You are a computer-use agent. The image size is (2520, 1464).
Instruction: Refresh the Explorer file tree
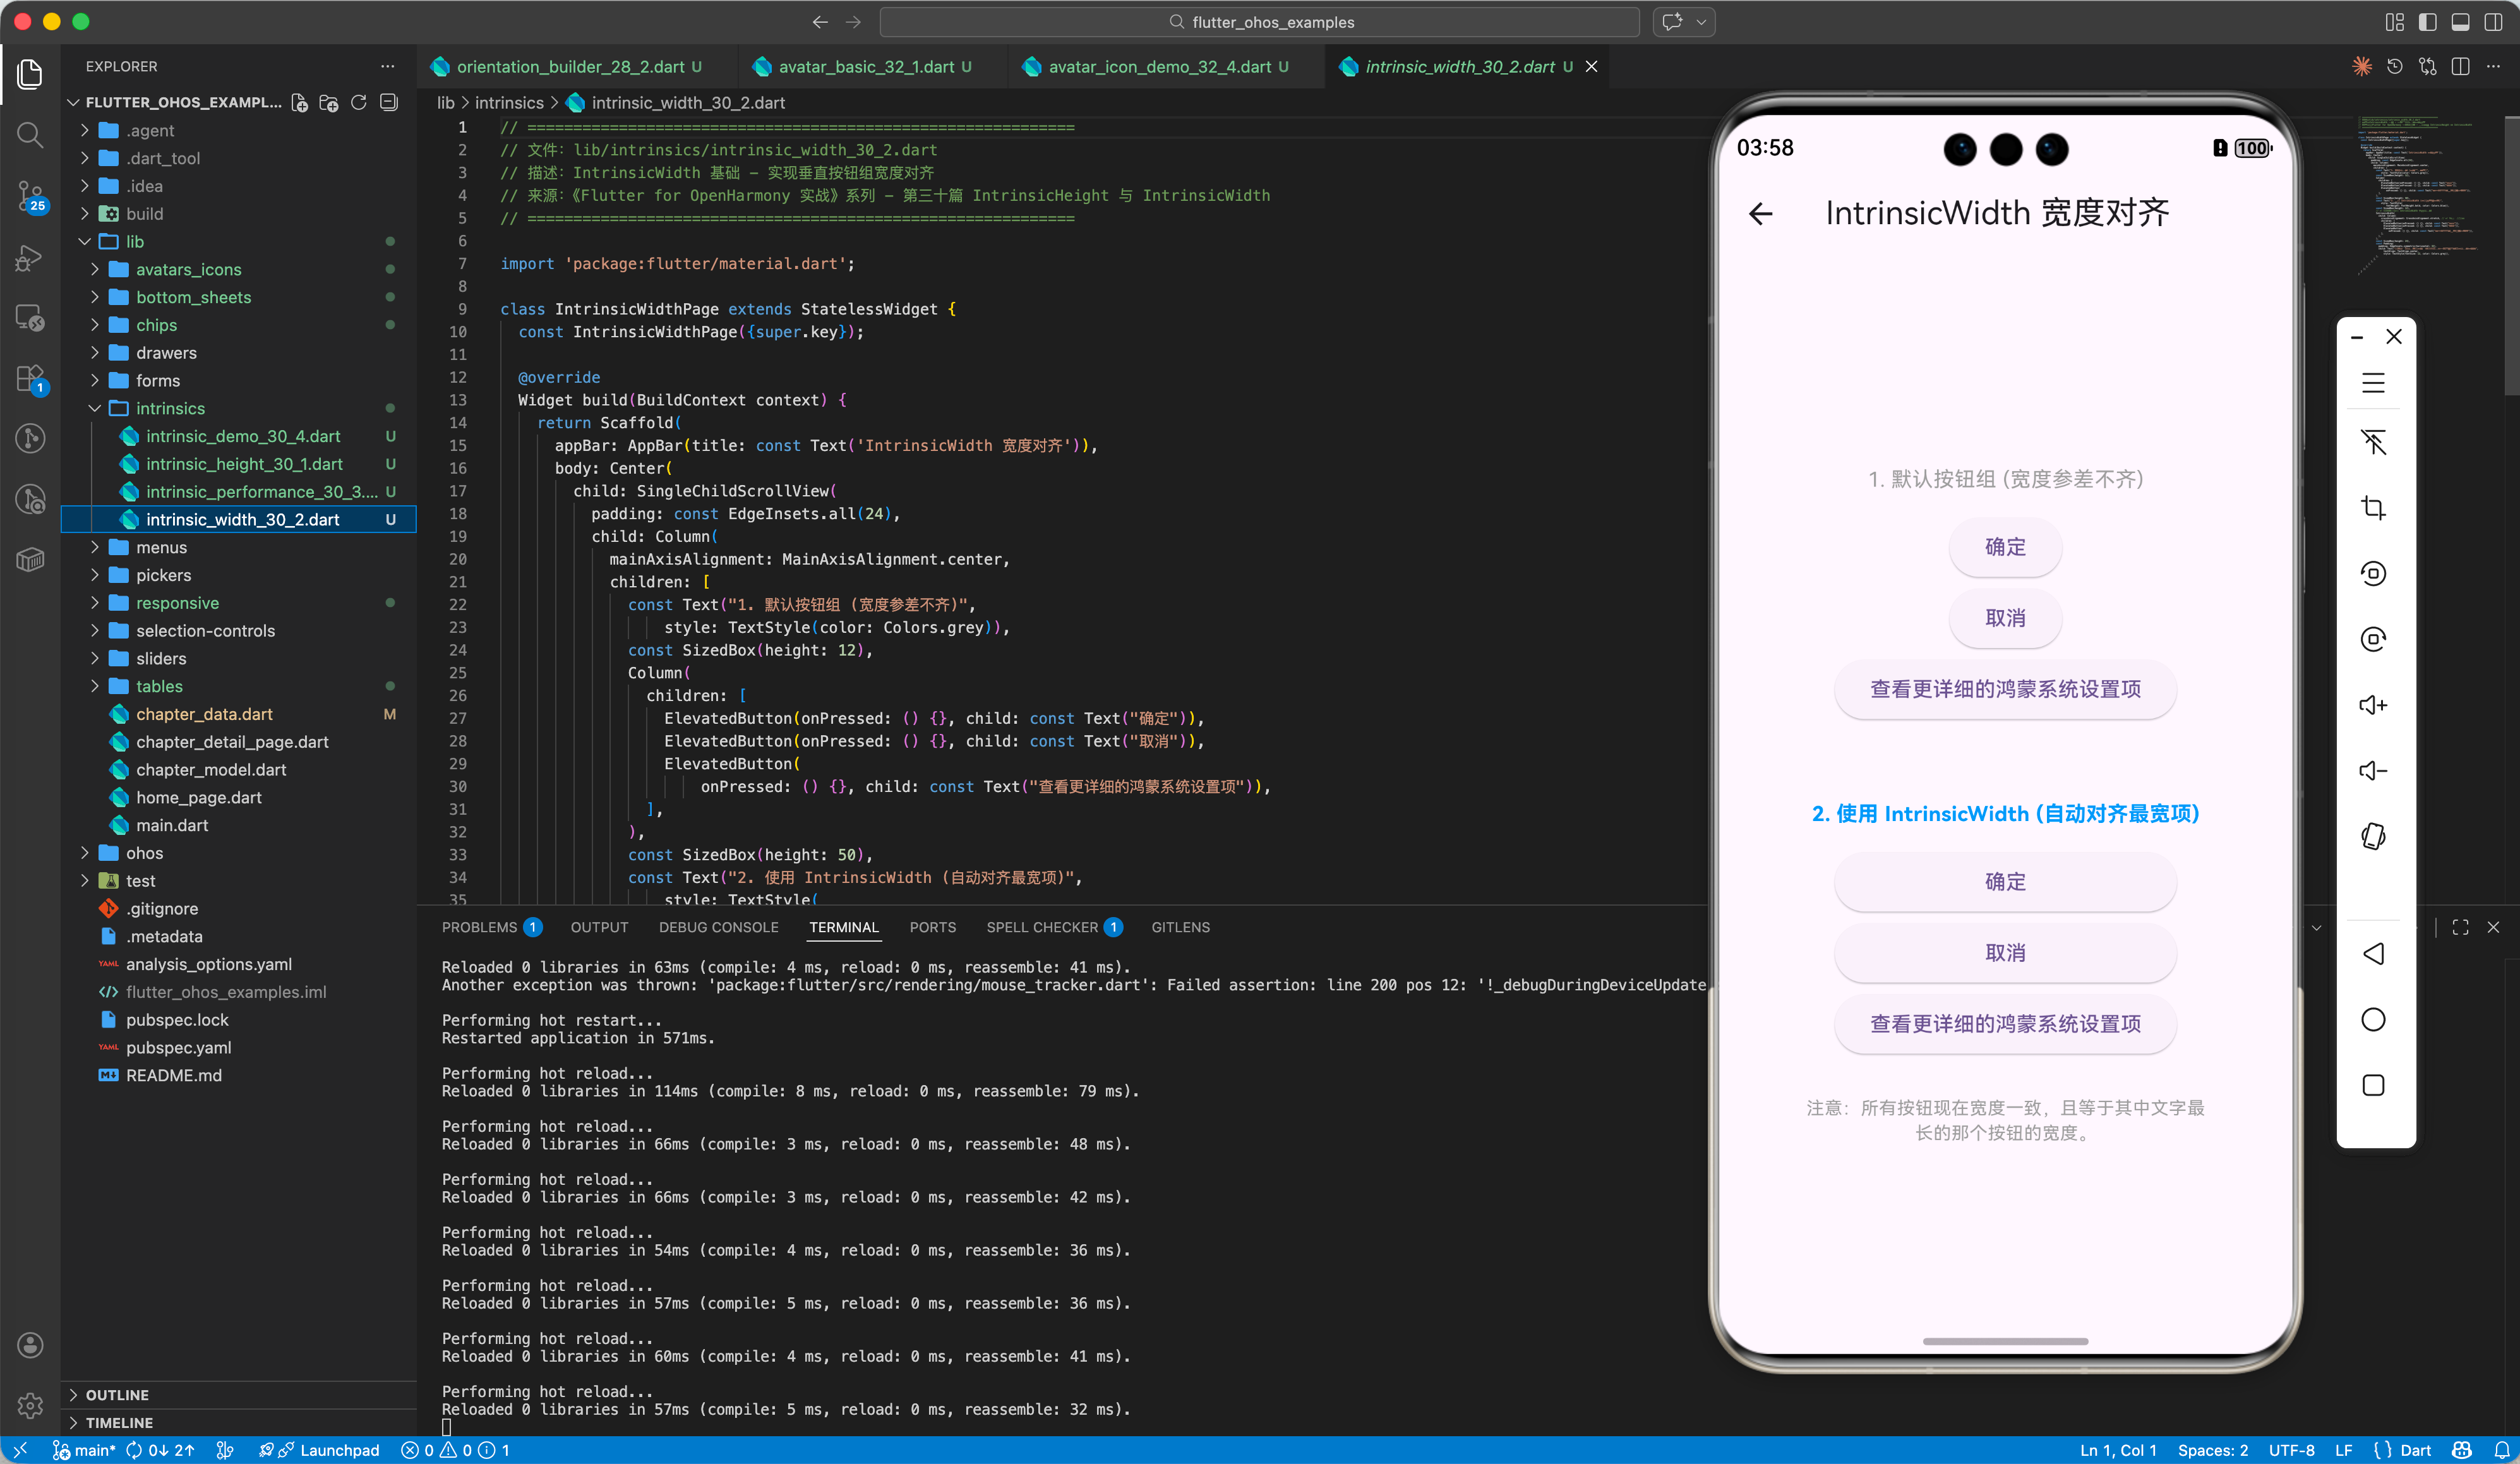click(358, 102)
